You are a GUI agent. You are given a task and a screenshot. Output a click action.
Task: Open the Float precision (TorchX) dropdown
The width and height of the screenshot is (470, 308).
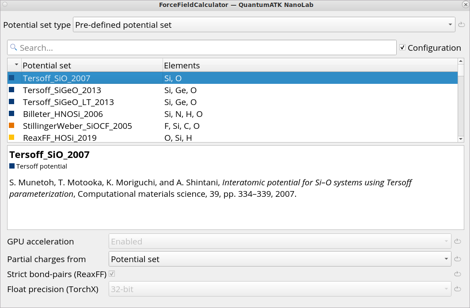coord(280,289)
